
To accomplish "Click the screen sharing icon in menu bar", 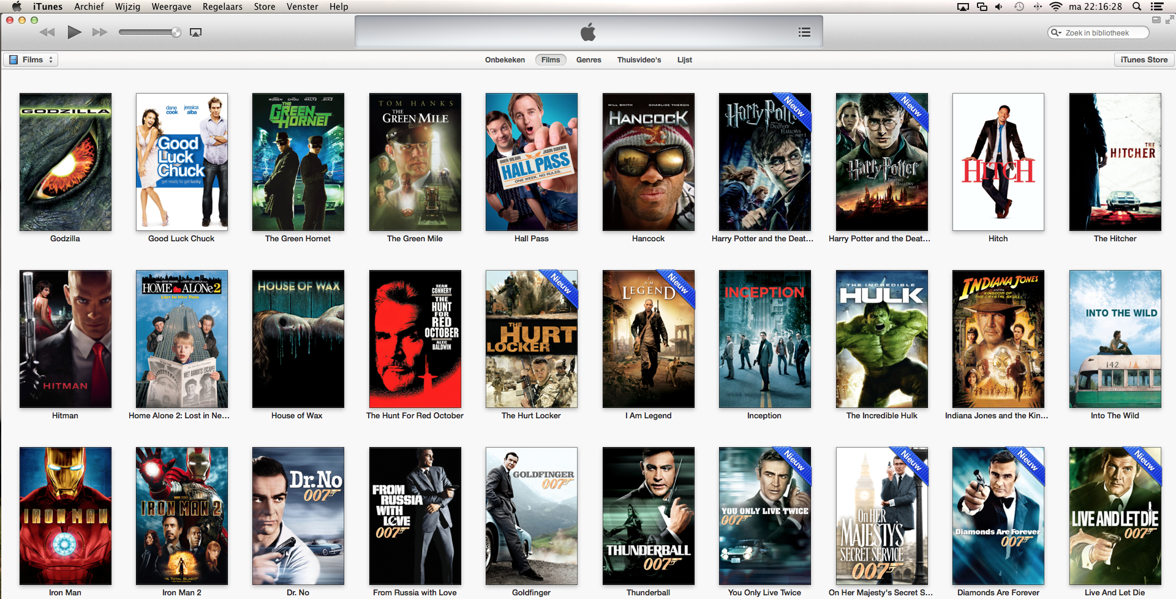I will tap(982, 7).
